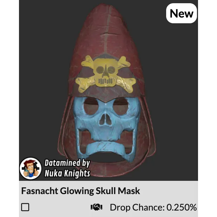Click the right eye socket of the blue skull
The width and height of the screenshot is (217, 217).
click(x=121, y=106)
